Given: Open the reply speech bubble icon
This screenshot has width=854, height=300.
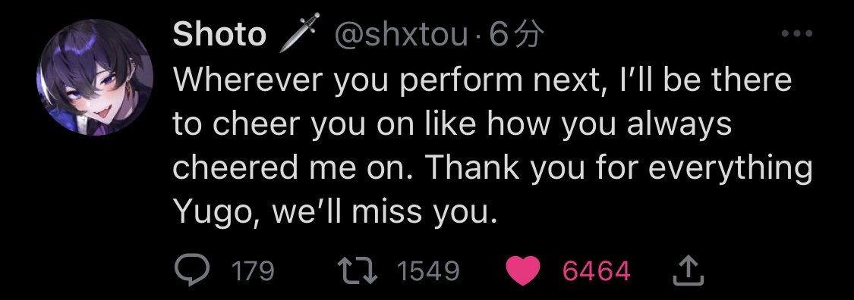Looking at the screenshot, I should click(x=192, y=270).
